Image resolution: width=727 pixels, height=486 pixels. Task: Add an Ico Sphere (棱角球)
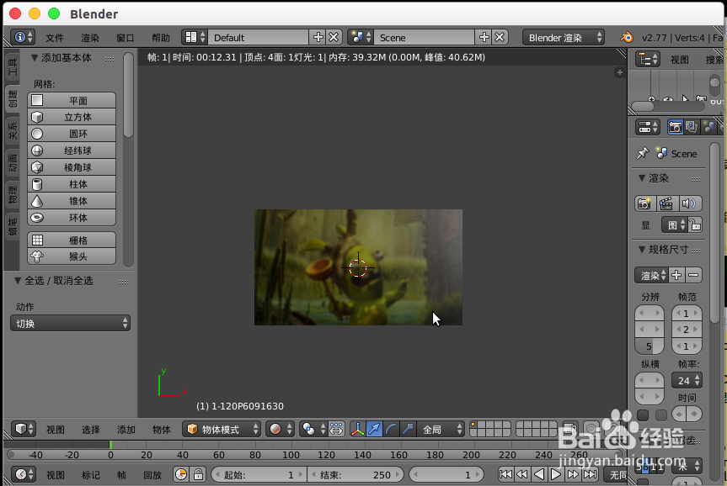(x=72, y=167)
